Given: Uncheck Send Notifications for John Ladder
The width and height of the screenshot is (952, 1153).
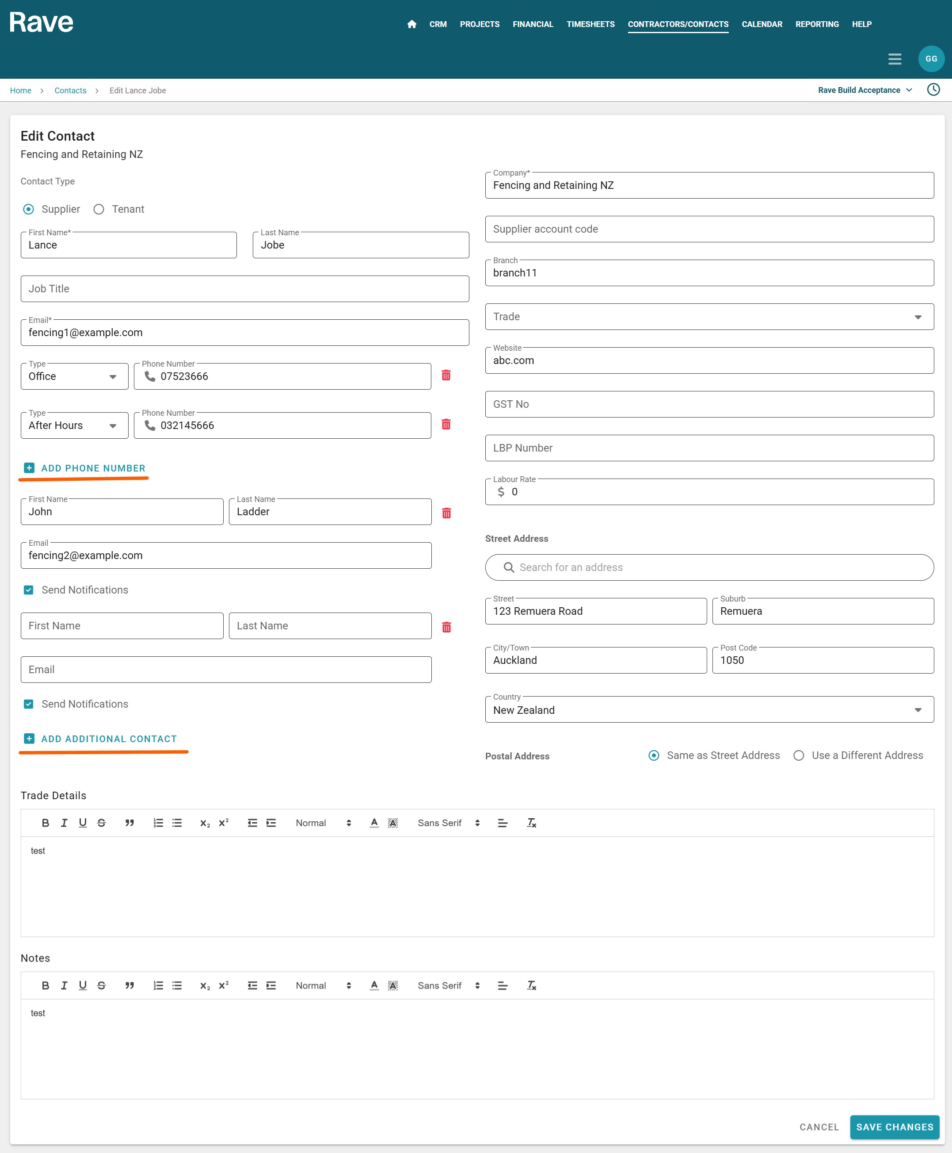Looking at the screenshot, I should [x=29, y=590].
